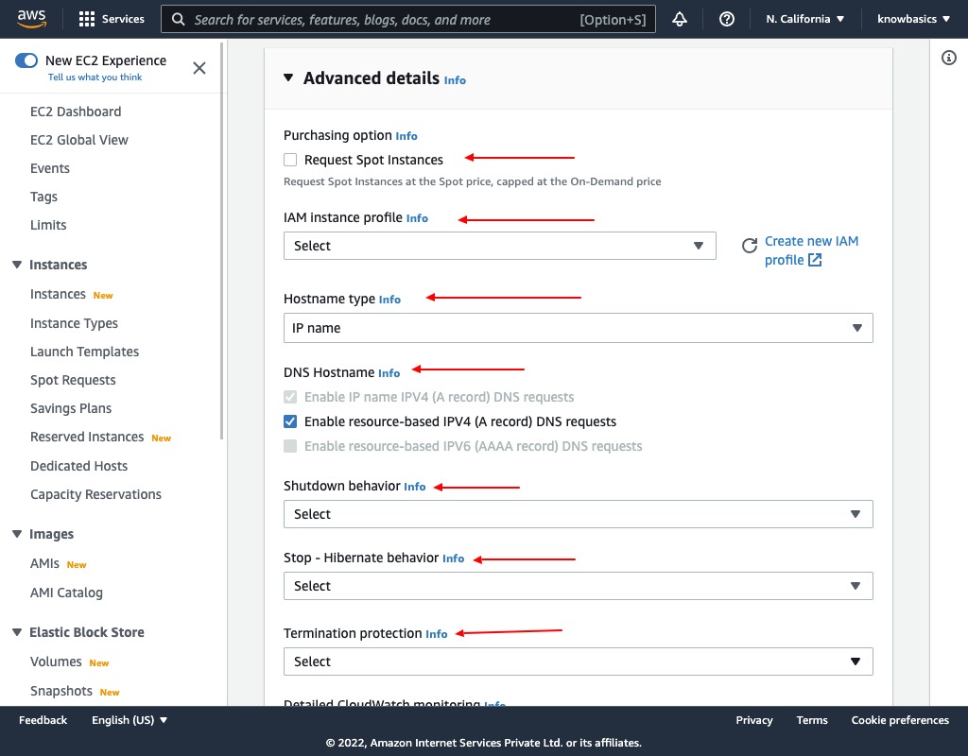Open Launch Templates
Image resolution: width=968 pixels, height=756 pixels.
coord(84,352)
